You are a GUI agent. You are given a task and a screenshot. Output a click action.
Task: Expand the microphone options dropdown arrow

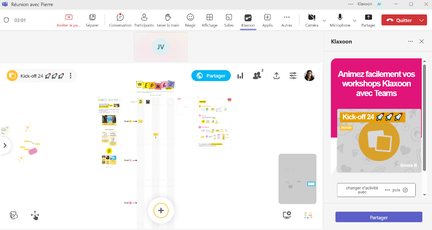point(354,20)
